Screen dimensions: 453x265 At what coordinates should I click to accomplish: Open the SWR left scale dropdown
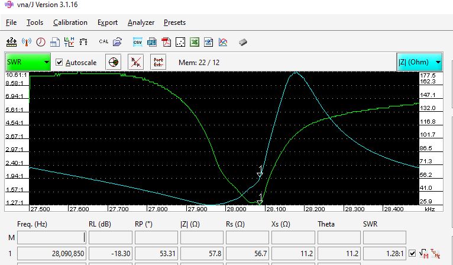(28, 62)
